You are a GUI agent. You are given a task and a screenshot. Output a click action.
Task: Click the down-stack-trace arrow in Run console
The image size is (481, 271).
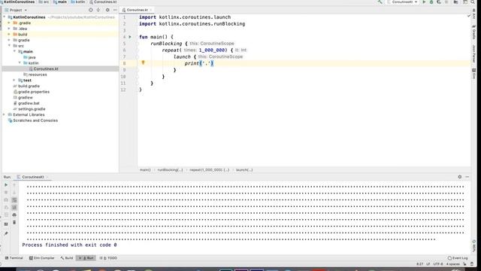14,193
